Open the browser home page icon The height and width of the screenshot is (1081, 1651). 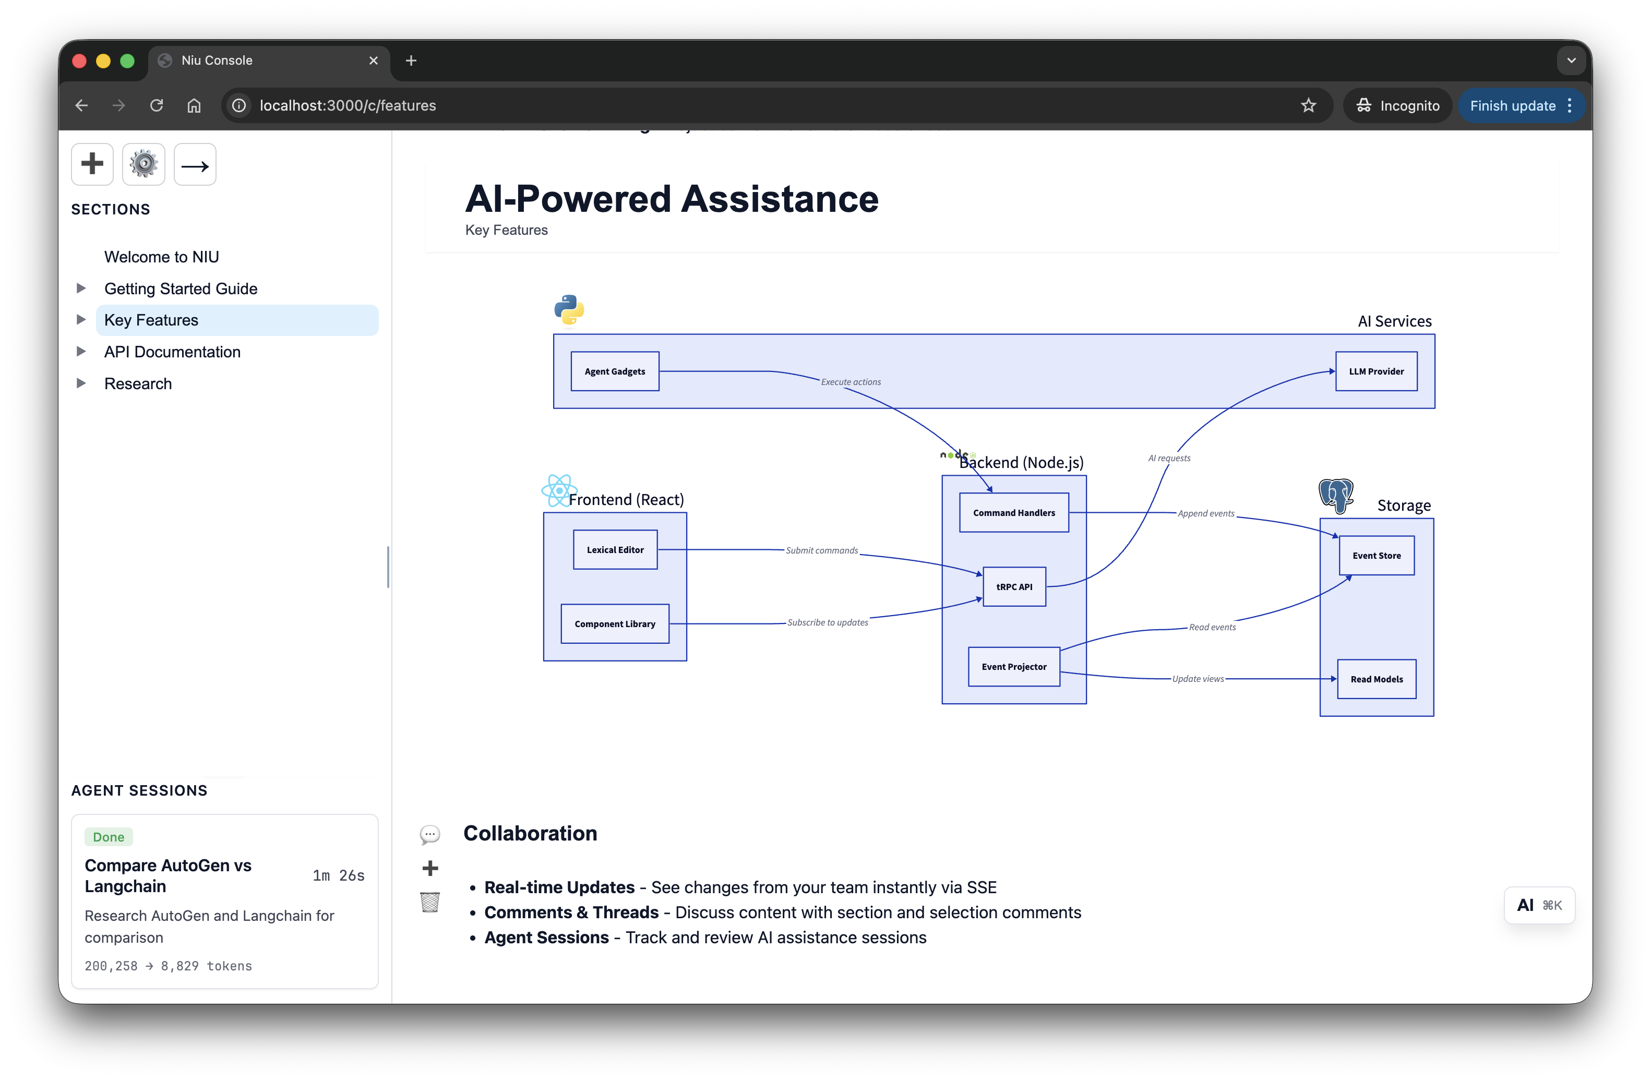194,105
